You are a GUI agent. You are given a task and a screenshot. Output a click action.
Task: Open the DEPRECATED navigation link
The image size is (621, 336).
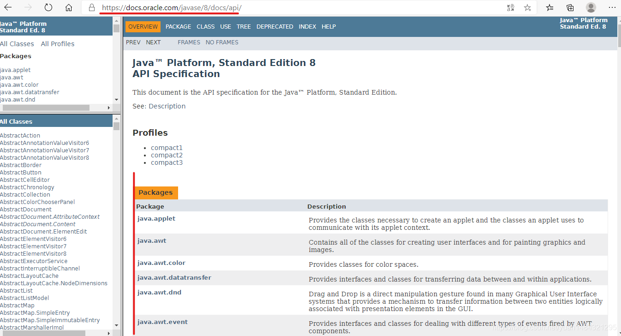[275, 27]
